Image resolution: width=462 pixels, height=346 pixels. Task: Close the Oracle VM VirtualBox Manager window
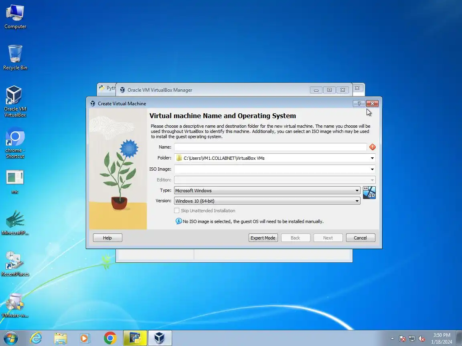pyautogui.click(x=342, y=90)
